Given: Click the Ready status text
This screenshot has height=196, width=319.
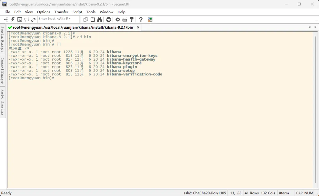Looking at the screenshot, I should tap(6, 193).
